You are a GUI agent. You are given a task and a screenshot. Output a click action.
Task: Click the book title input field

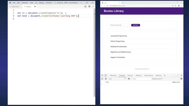tap(120, 25)
